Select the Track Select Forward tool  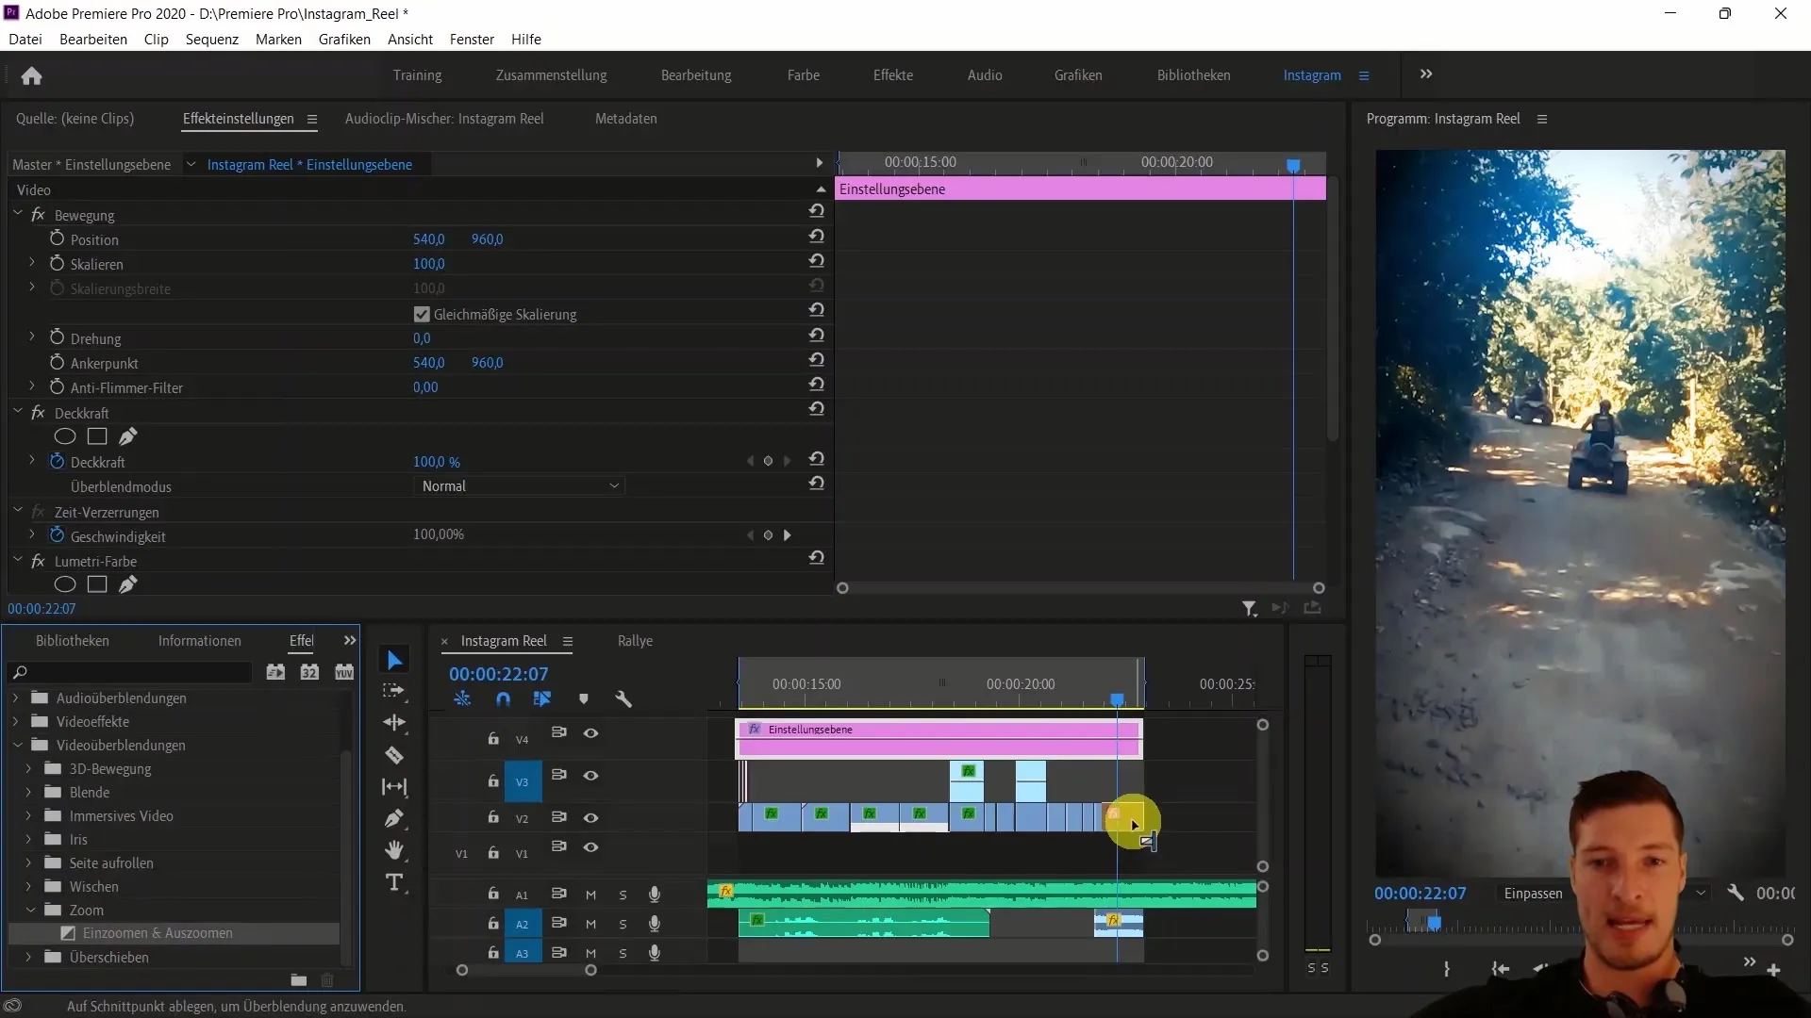(x=394, y=691)
